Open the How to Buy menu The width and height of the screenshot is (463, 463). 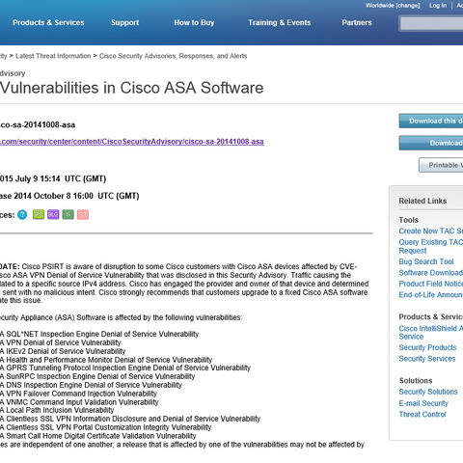tap(194, 22)
